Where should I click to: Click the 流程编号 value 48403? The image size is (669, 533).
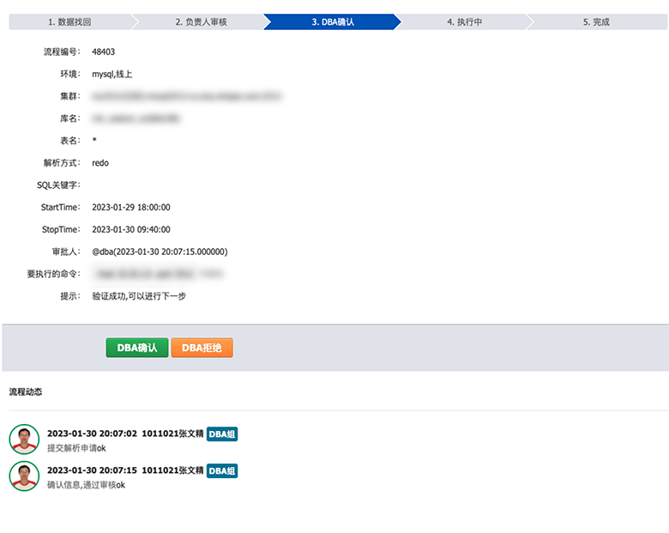click(x=104, y=51)
